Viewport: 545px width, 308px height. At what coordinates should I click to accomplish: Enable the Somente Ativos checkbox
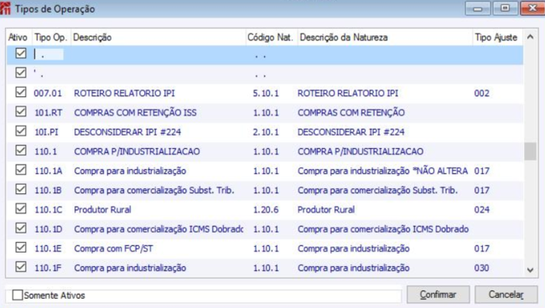tap(18, 295)
